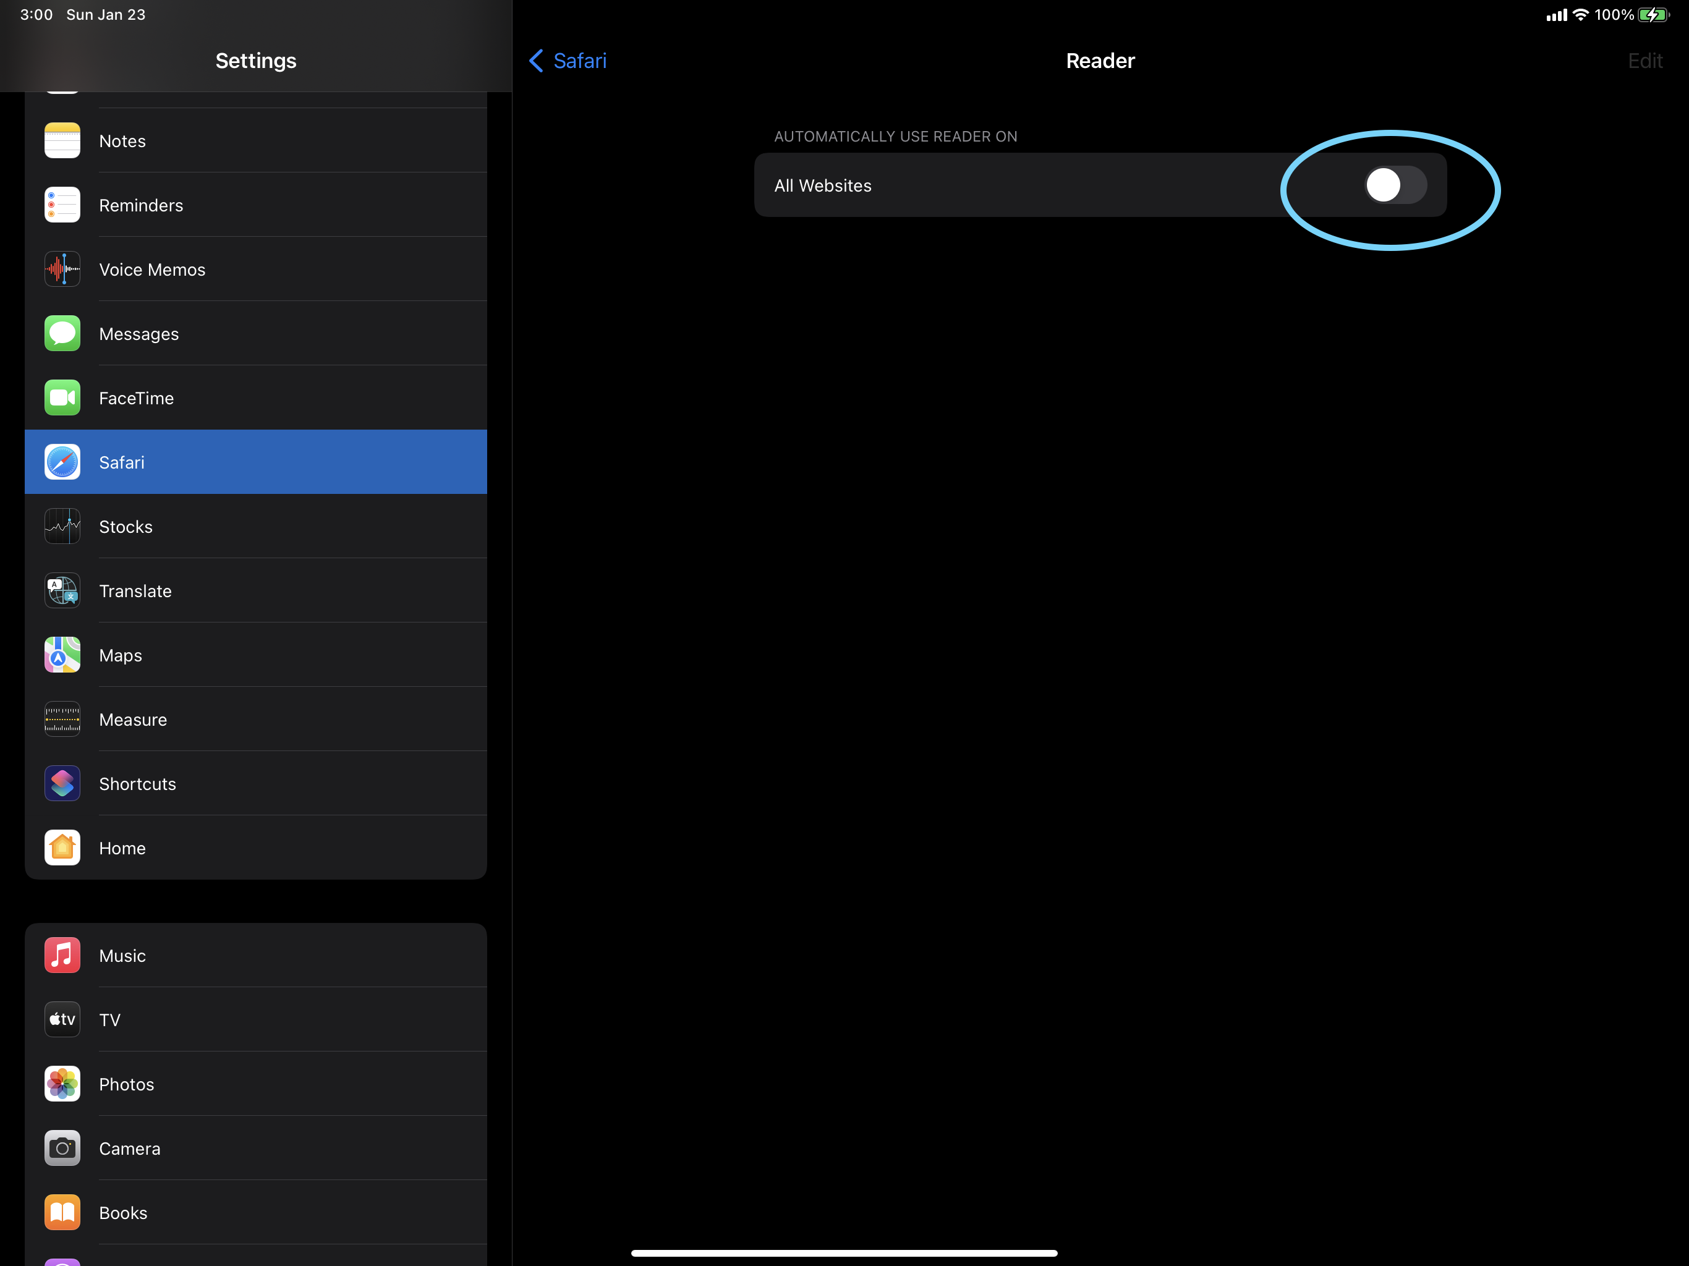
Task: Tap the green Messages bubble icon
Action: pyautogui.click(x=62, y=334)
